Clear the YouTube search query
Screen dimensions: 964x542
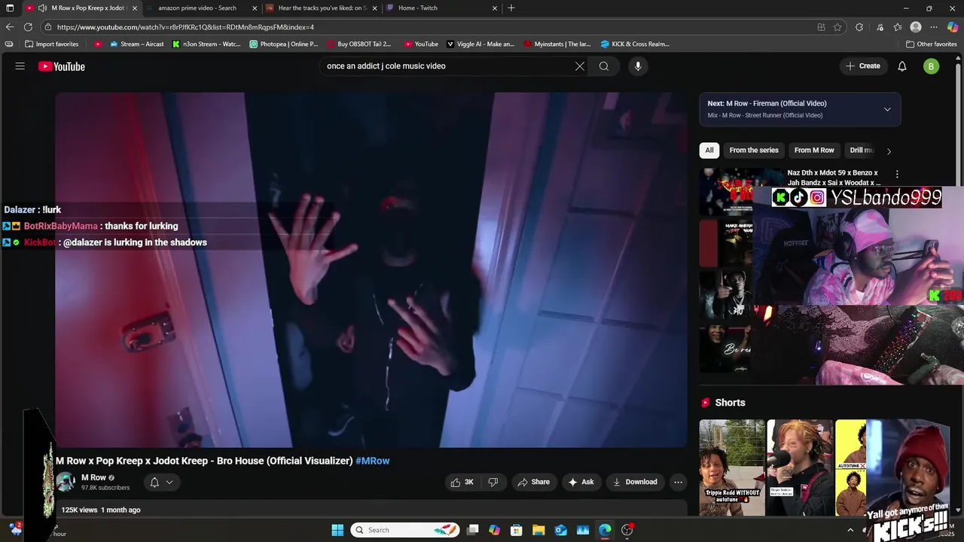[580, 66]
